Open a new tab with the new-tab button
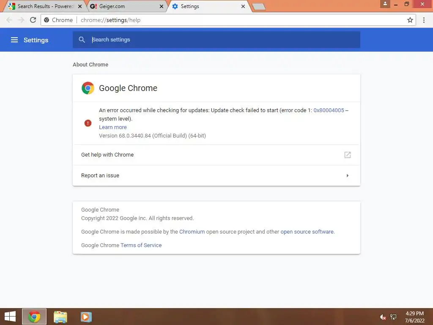Viewport: 433px width, 325px height. (x=259, y=6)
